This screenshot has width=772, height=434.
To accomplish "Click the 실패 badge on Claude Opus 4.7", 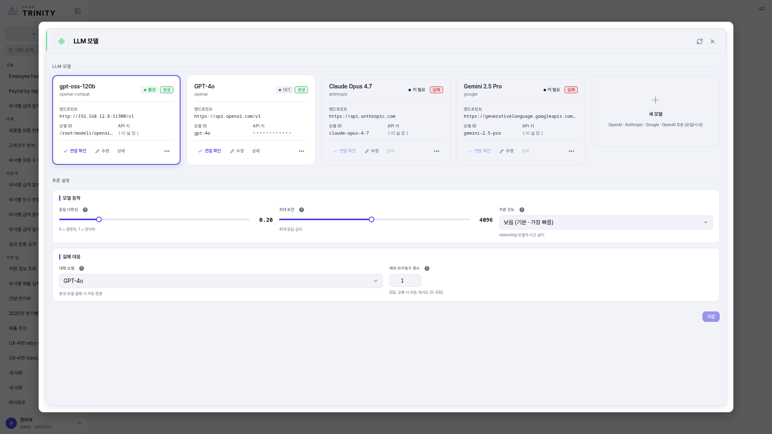I will tap(436, 90).
